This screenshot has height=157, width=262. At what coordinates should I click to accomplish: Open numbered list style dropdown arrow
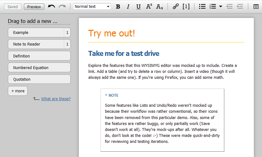(221, 7)
